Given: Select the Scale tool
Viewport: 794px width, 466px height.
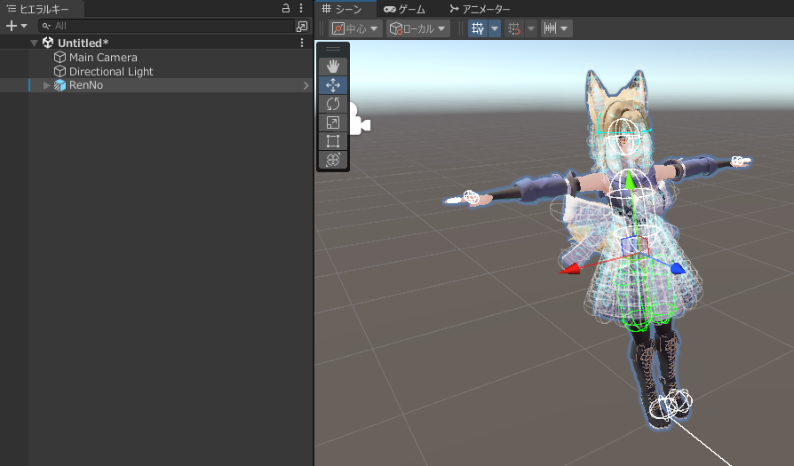Looking at the screenshot, I should (333, 122).
